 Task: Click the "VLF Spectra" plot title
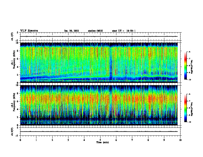coord(29,31)
